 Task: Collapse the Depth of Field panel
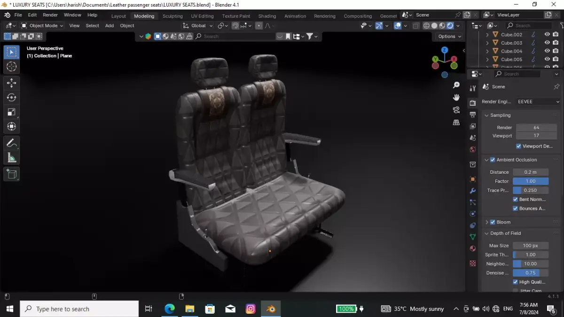487,233
